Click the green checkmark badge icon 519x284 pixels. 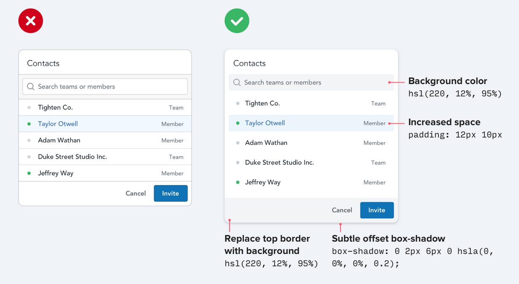click(x=237, y=21)
